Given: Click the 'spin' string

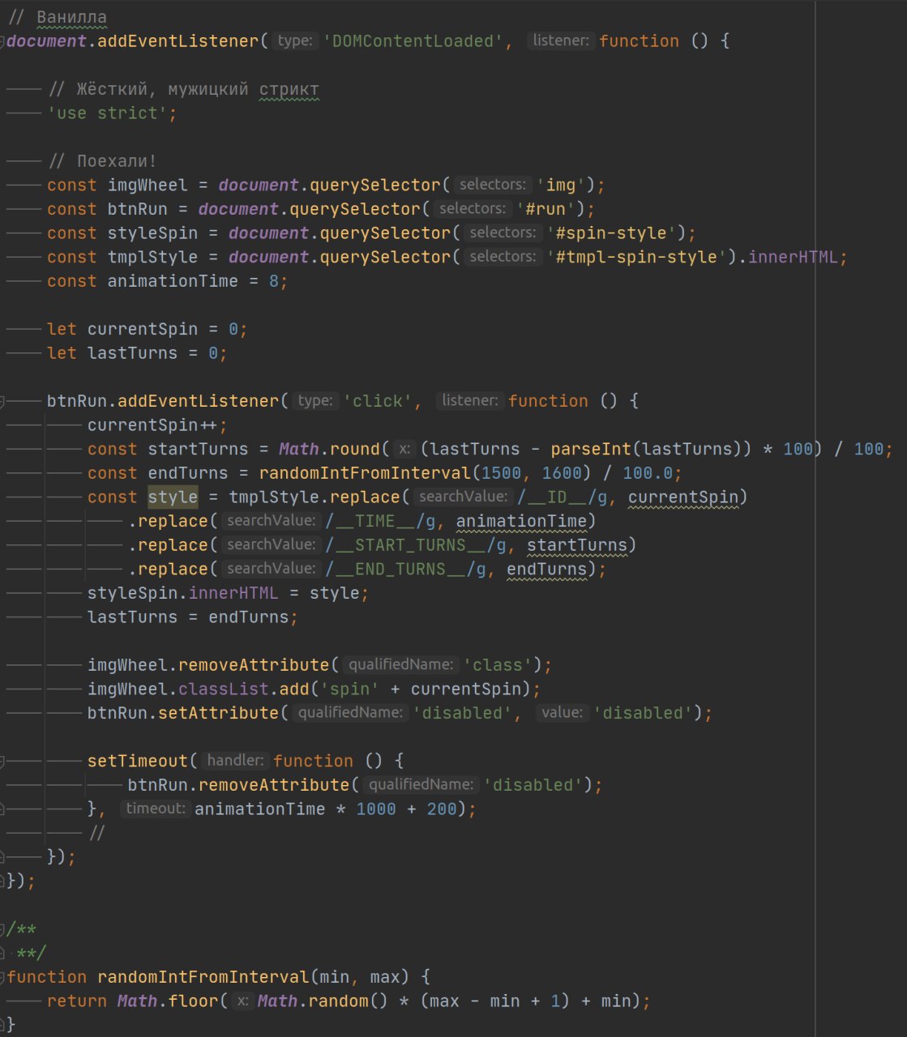Looking at the screenshot, I should tap(349, 689).
